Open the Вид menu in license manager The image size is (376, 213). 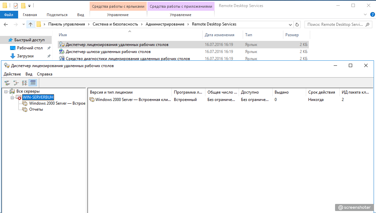pos(29,74)
